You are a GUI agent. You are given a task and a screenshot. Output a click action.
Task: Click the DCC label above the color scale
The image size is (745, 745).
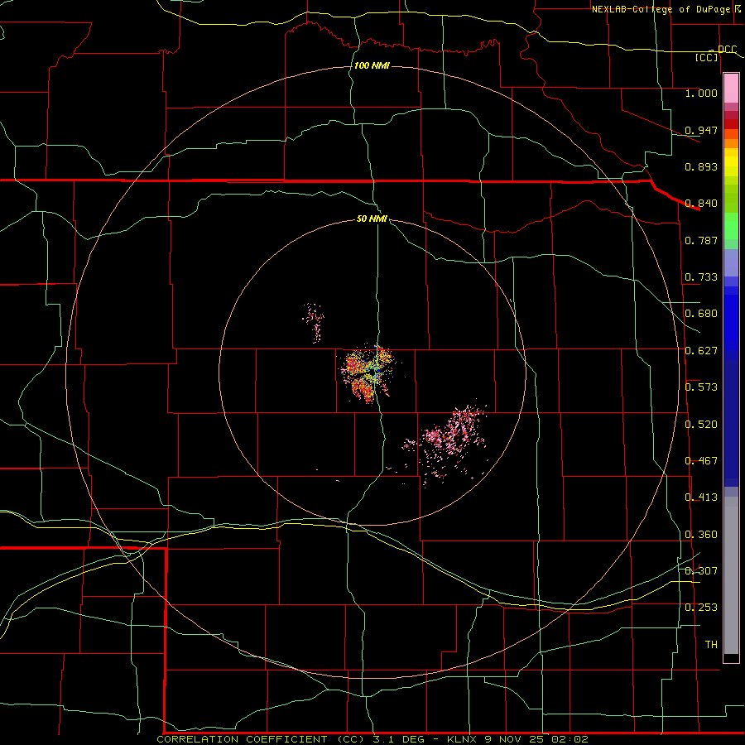(727, 49)
